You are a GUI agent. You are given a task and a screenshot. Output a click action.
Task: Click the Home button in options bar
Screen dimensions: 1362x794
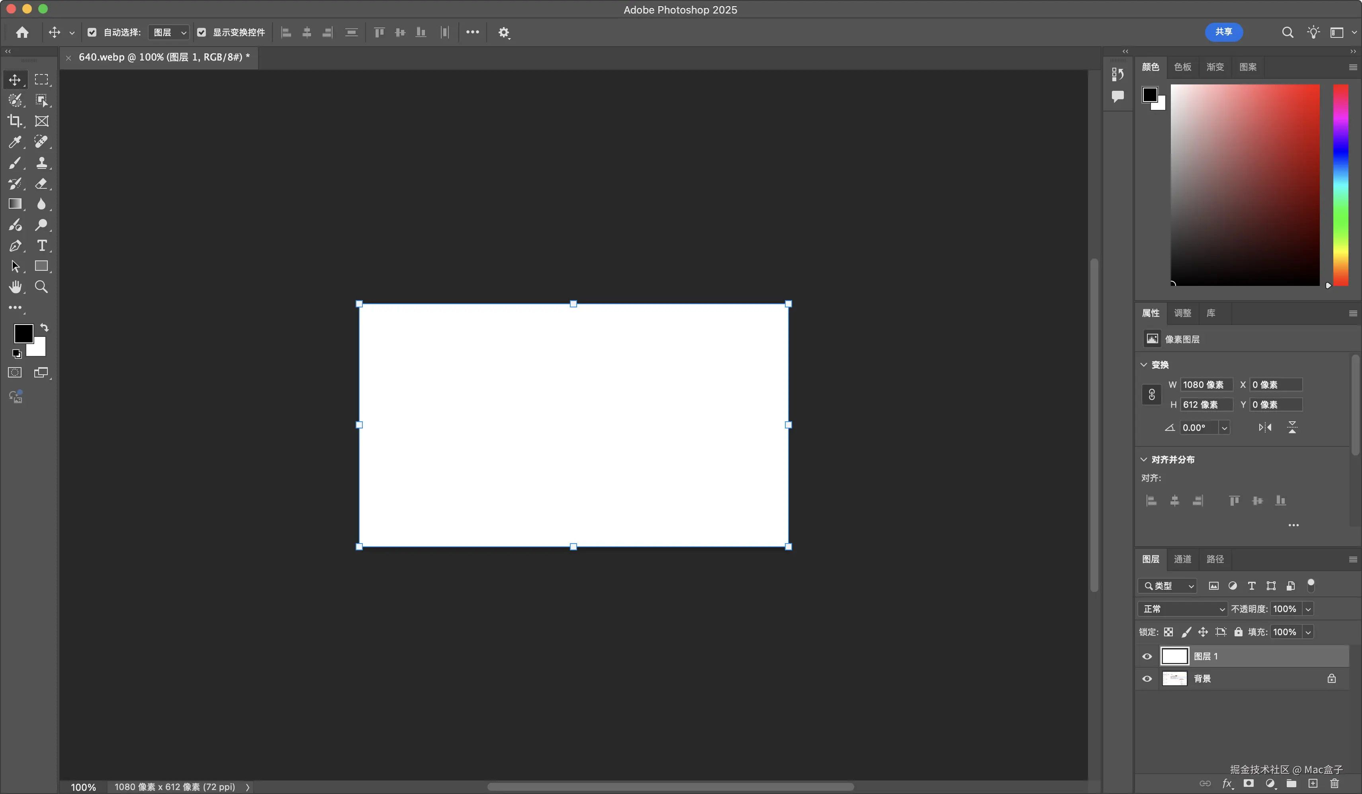point(22,32)
